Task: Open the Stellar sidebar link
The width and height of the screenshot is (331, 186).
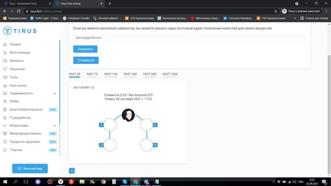Action: (x=14, y=101)
